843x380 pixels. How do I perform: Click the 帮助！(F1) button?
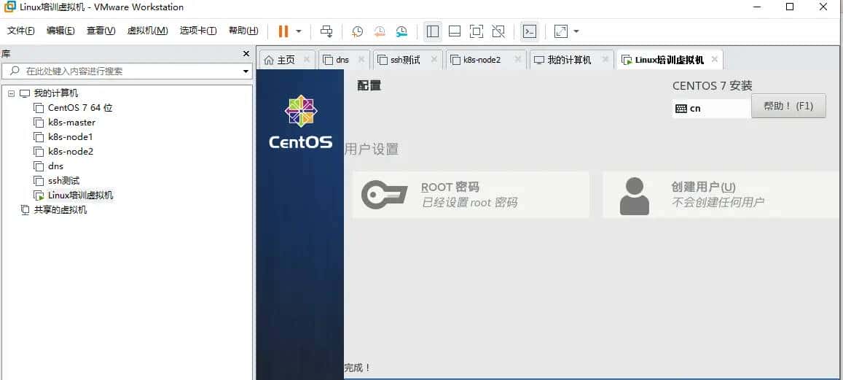click(x=788, y=106)
